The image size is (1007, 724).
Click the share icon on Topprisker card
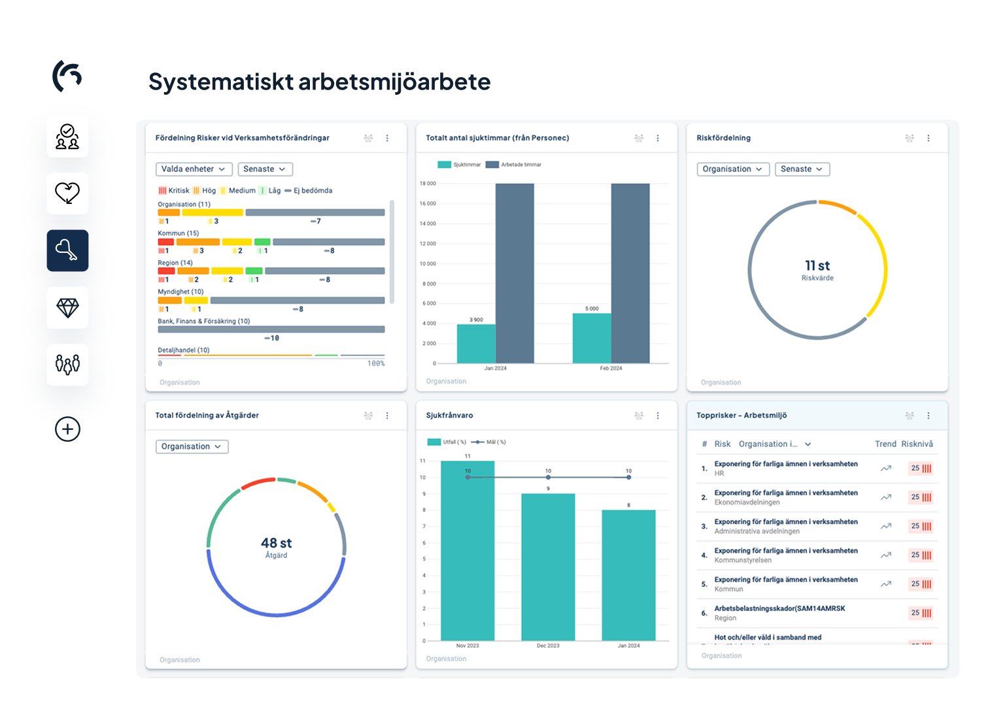909,415
